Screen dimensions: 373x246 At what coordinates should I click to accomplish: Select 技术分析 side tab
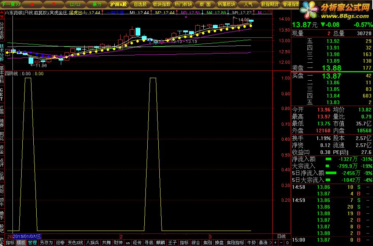click(2, 52)
